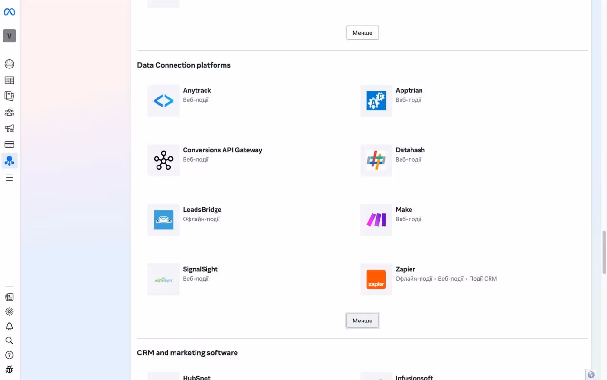
Task: Open the audiences people icon in sidebar
Action: 9,113
